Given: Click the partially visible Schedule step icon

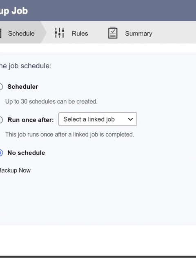Looking at the screenshot, I should point(1,34).
